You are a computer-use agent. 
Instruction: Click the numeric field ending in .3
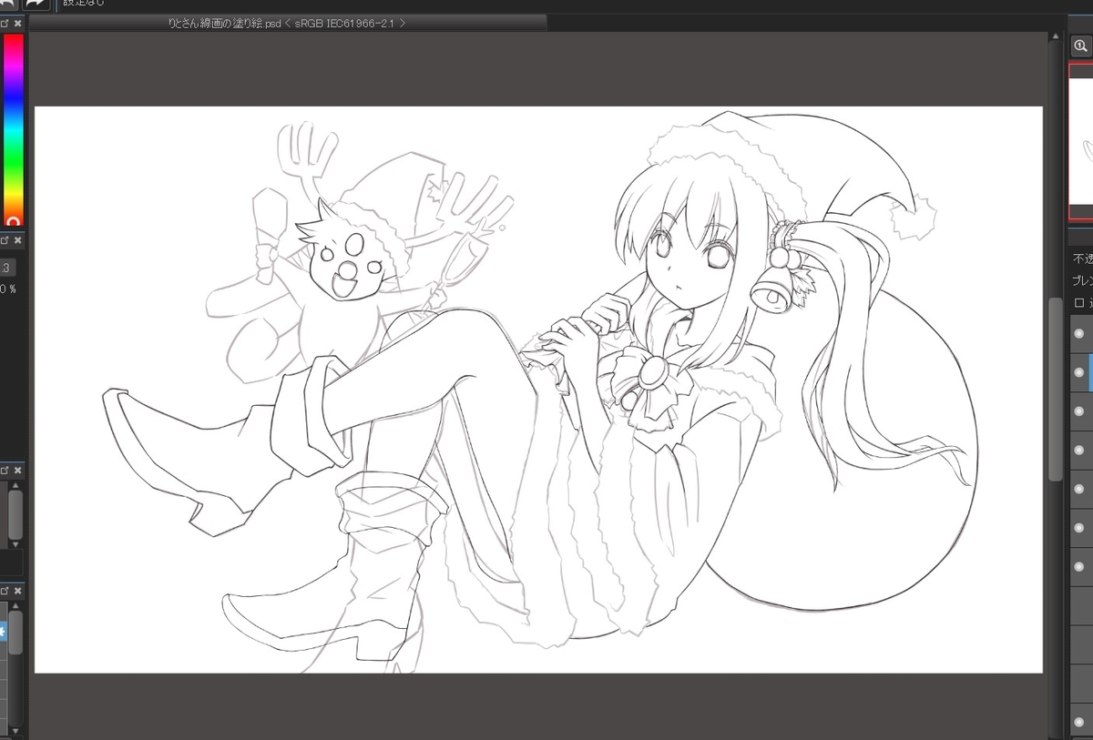tap(6, 268)
